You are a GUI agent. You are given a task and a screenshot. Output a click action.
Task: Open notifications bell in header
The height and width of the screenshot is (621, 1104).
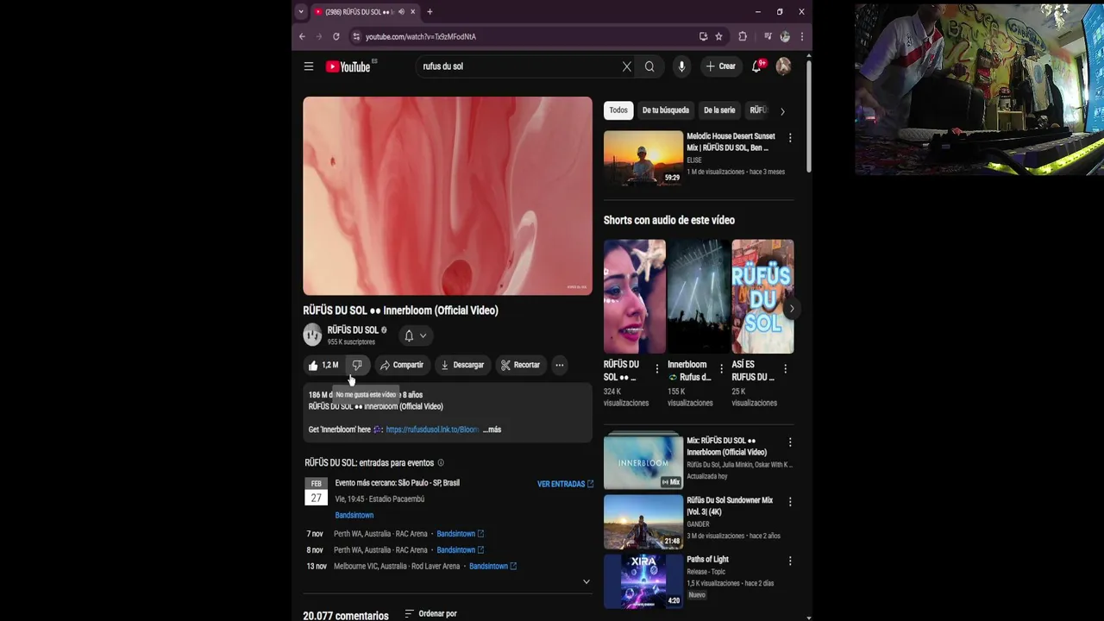click(757, 66)
